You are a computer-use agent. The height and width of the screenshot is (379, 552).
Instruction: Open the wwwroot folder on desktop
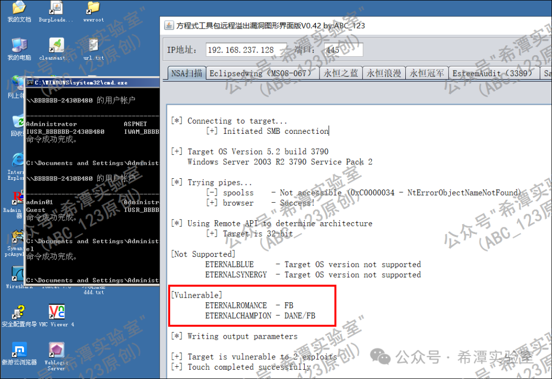(x=94, y=11)
